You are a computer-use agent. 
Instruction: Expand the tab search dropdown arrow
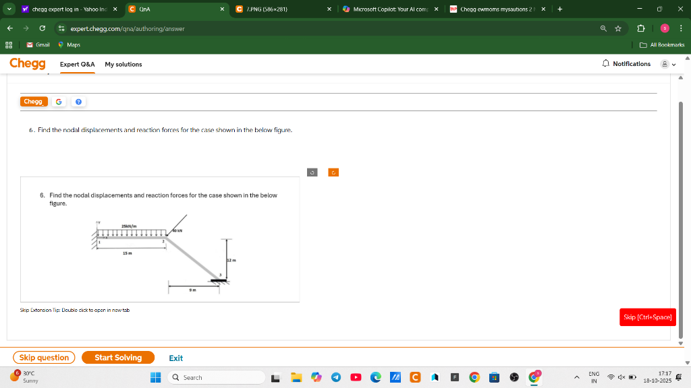click(x=9, y=9)
